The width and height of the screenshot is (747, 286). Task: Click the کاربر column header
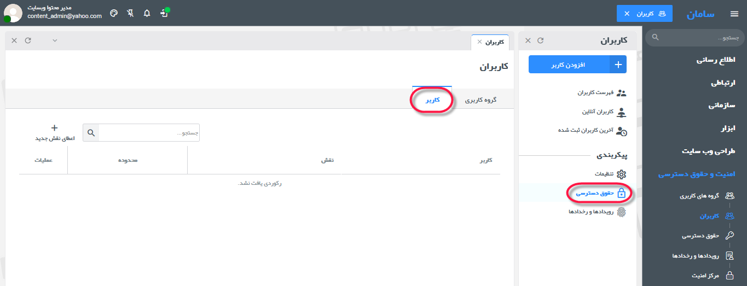486,160
